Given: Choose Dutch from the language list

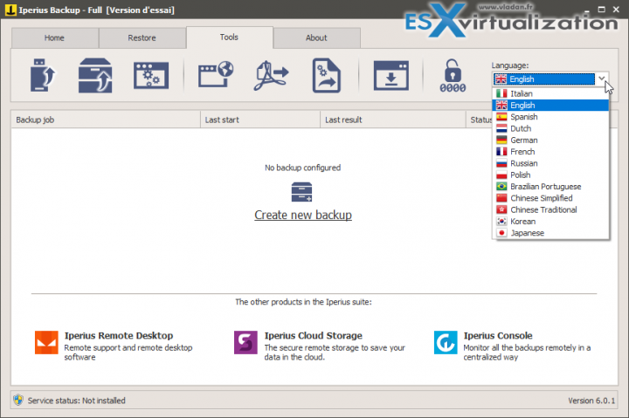Looking at the screenshot, I should (x=550, y=128).
